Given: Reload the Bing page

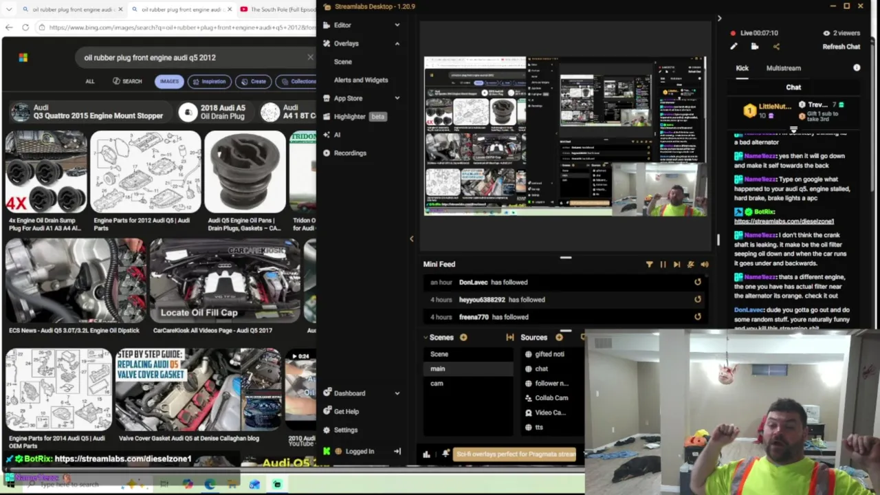Looking at the screenshot, I should coord(25,27).
